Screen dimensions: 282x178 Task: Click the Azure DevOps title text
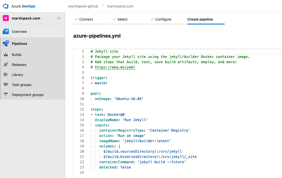point(23,6)
